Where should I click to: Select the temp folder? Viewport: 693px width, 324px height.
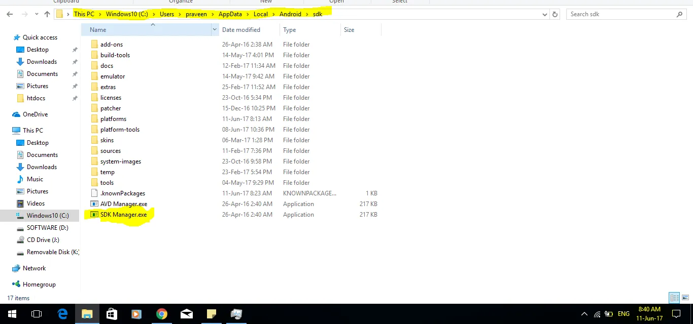(x=108, y=172)
